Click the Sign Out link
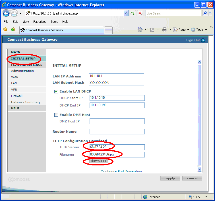The height and width of the screenshot is (201, 215). click(193, 40)
